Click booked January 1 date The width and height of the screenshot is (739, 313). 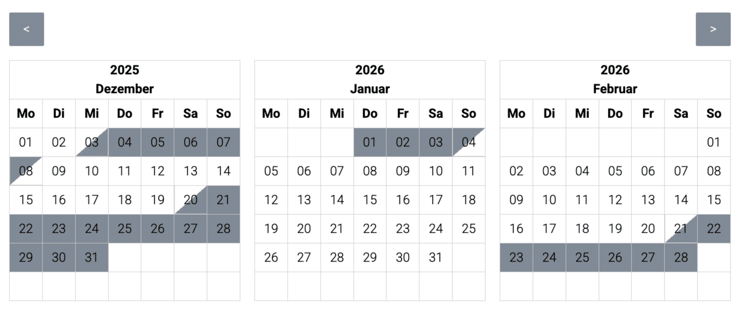coord(370,142)
